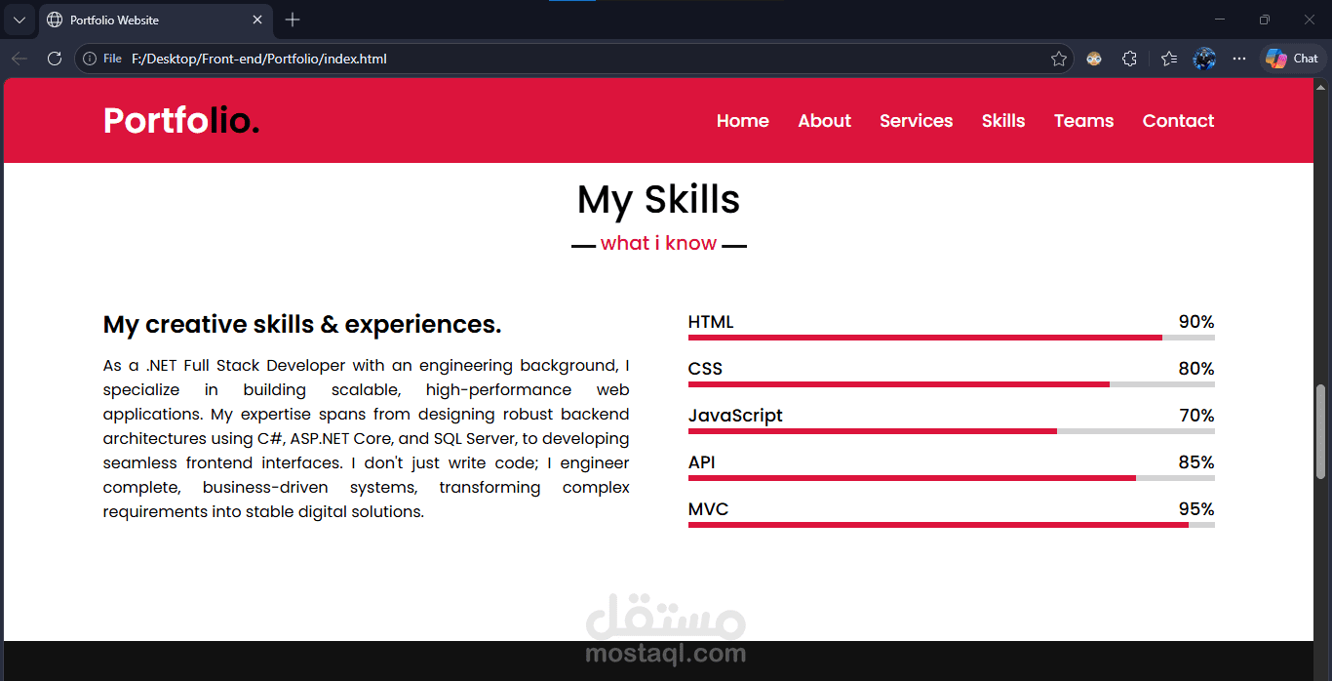1332x681 pixels.
Task: Click the "90%" HTML value
Action: point(1196,322)
